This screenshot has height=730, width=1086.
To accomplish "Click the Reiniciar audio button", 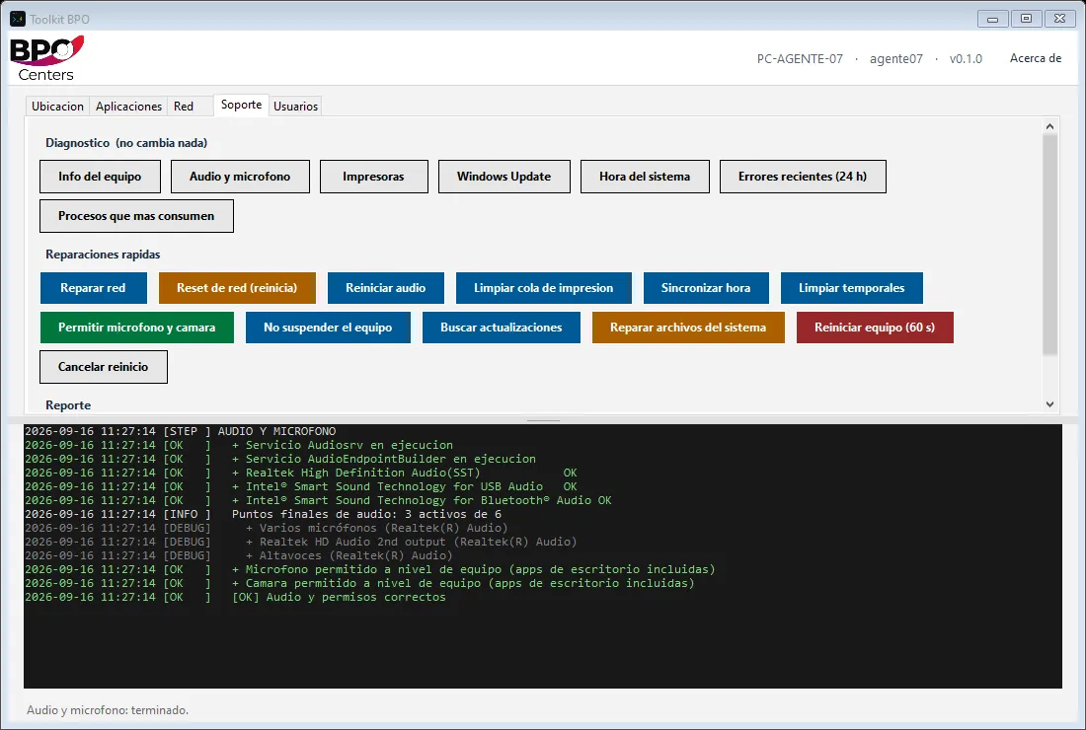I will coord(386,288).
